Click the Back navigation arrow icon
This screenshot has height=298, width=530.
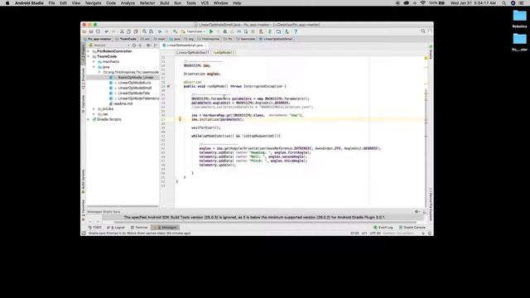pos(160,31)
